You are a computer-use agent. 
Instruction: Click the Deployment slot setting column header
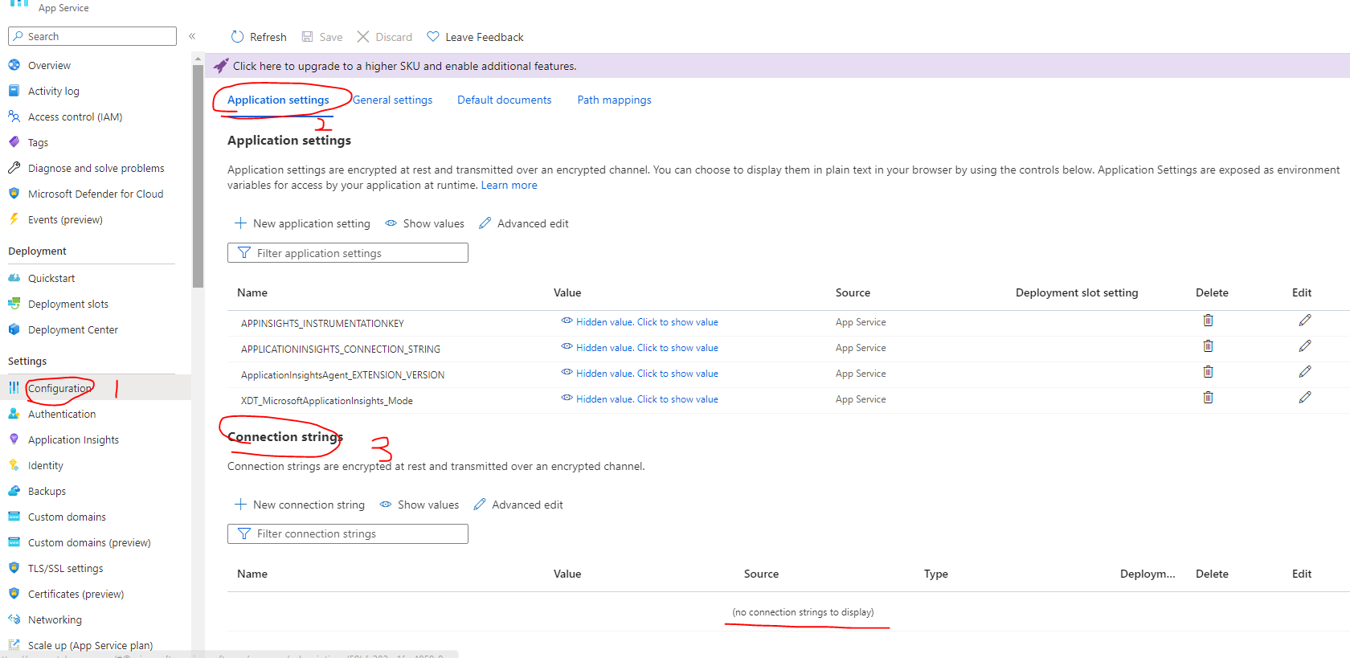tap(1077, 292)
